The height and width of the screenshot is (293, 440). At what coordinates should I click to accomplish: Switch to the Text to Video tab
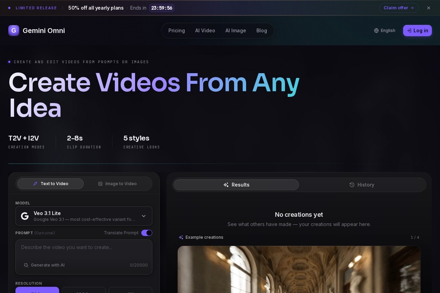coord(51,184)
